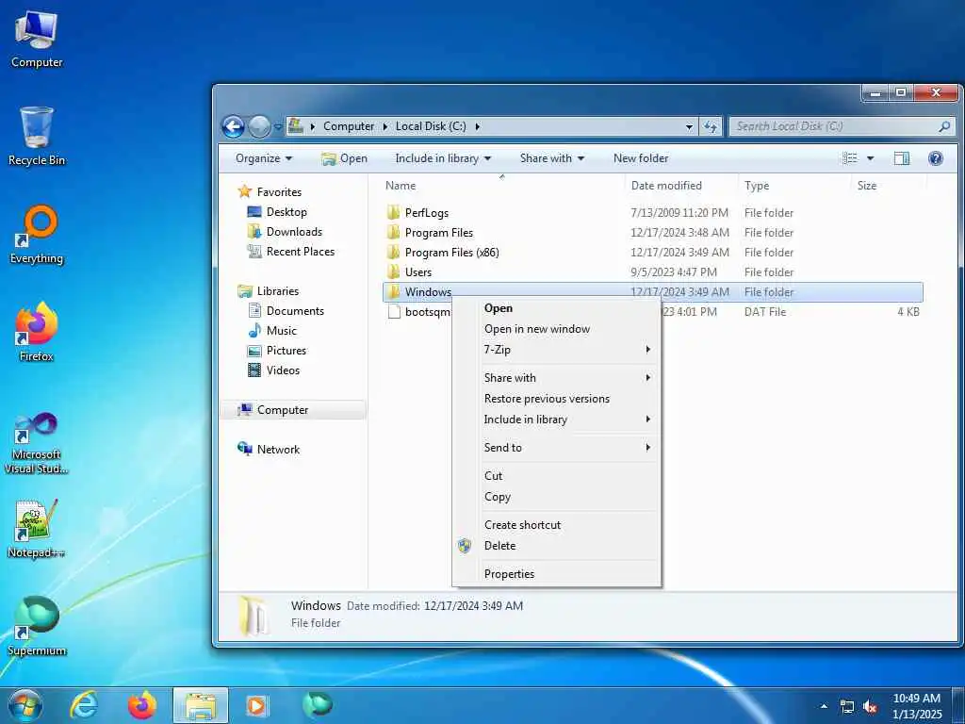965x724 pixels.
Task: Select the Notepad++ desktop shortcut
Action: click(x=37, y=528)
